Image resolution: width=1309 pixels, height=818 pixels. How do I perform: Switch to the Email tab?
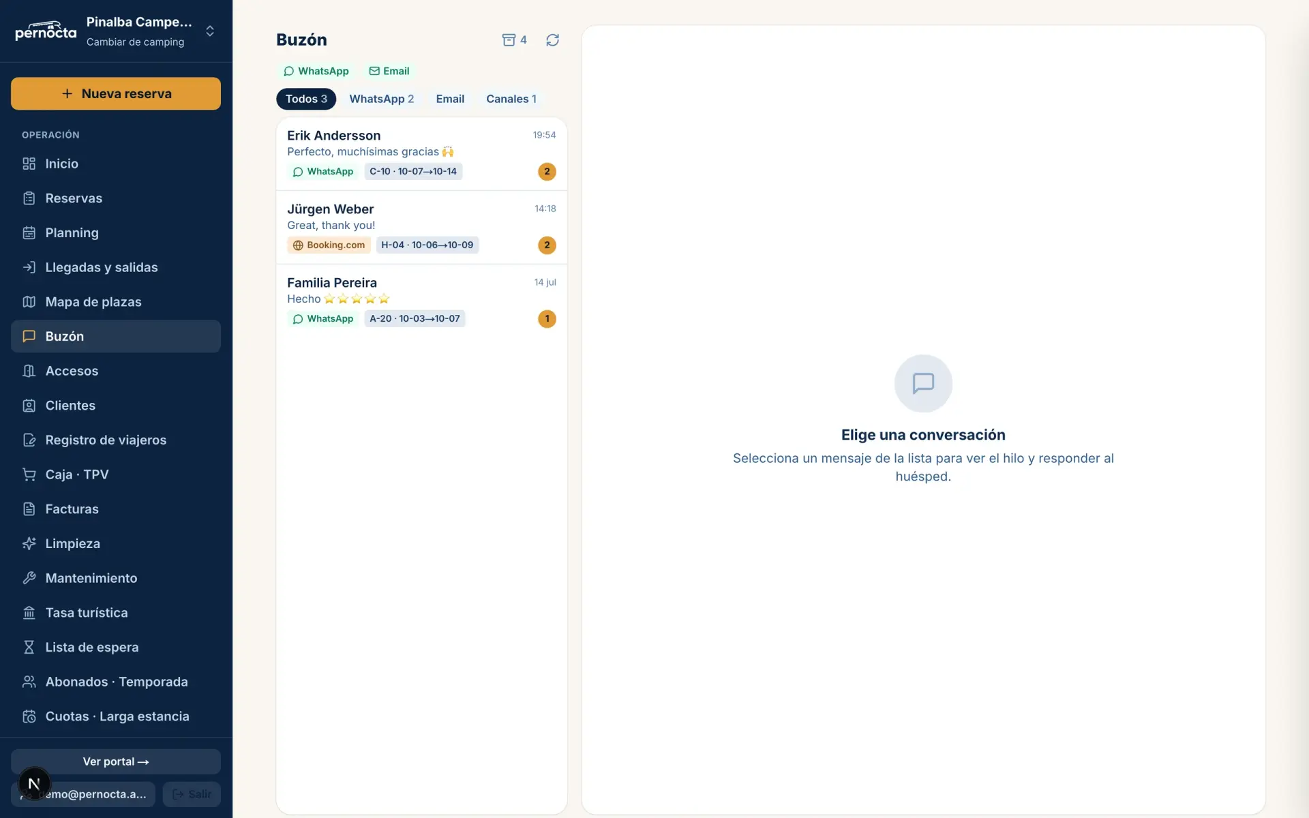pos(450,99)
